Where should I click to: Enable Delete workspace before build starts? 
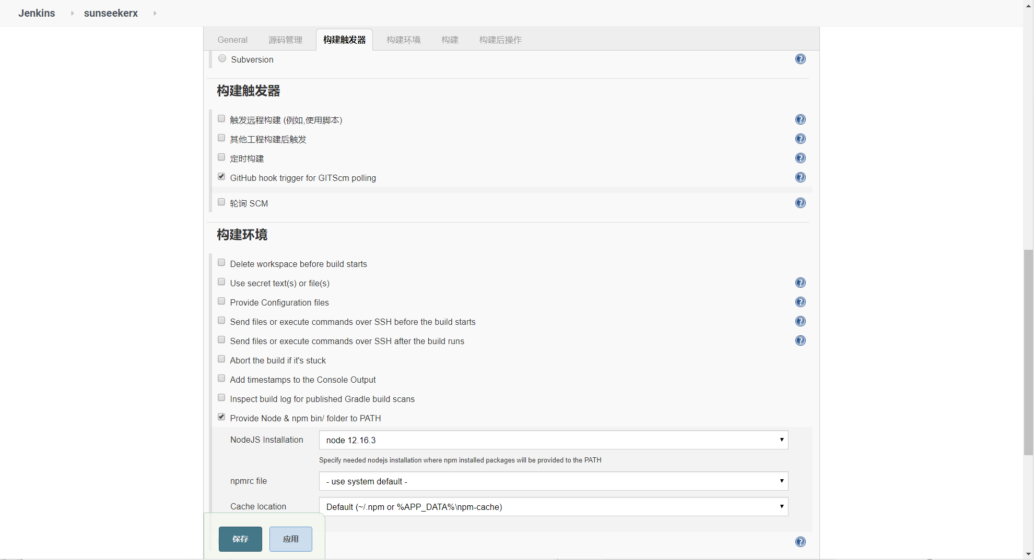221,263
